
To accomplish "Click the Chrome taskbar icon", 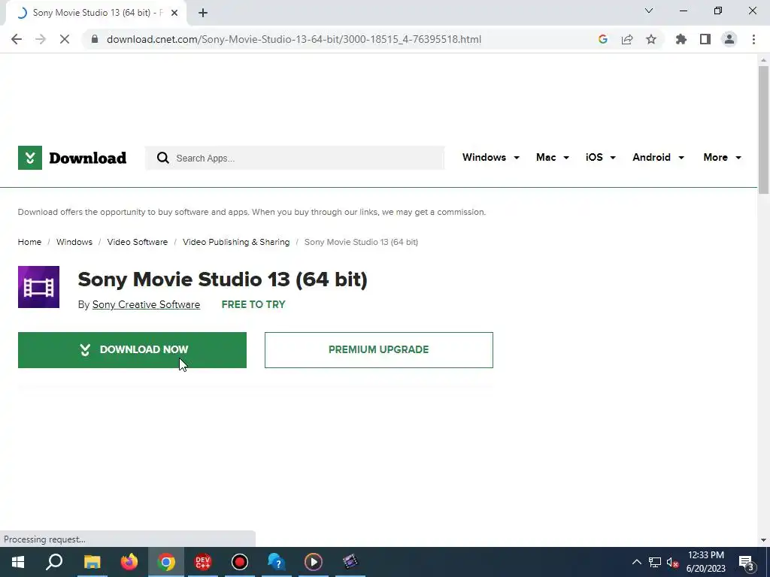I will (x=166, y=562).
